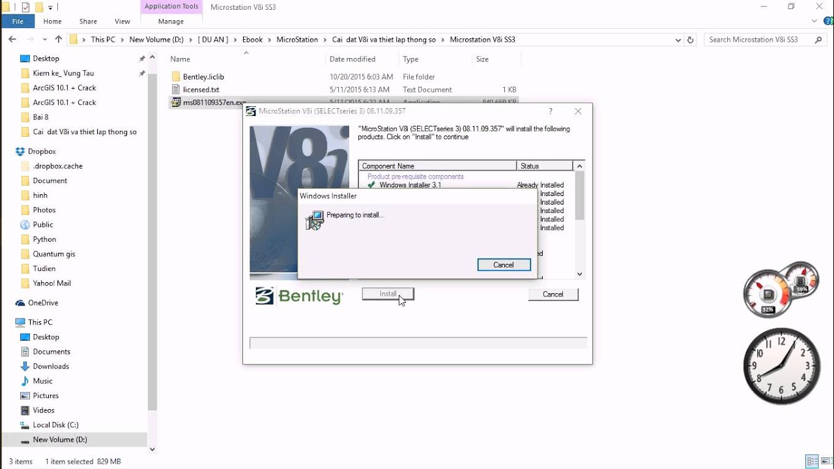Click 'Ebook' in the address path
This screenshot has width=834, height=469.
pos(252,40)
